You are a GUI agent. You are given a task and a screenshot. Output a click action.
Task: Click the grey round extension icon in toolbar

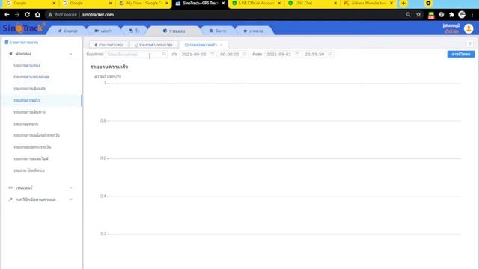click(441, 15)
